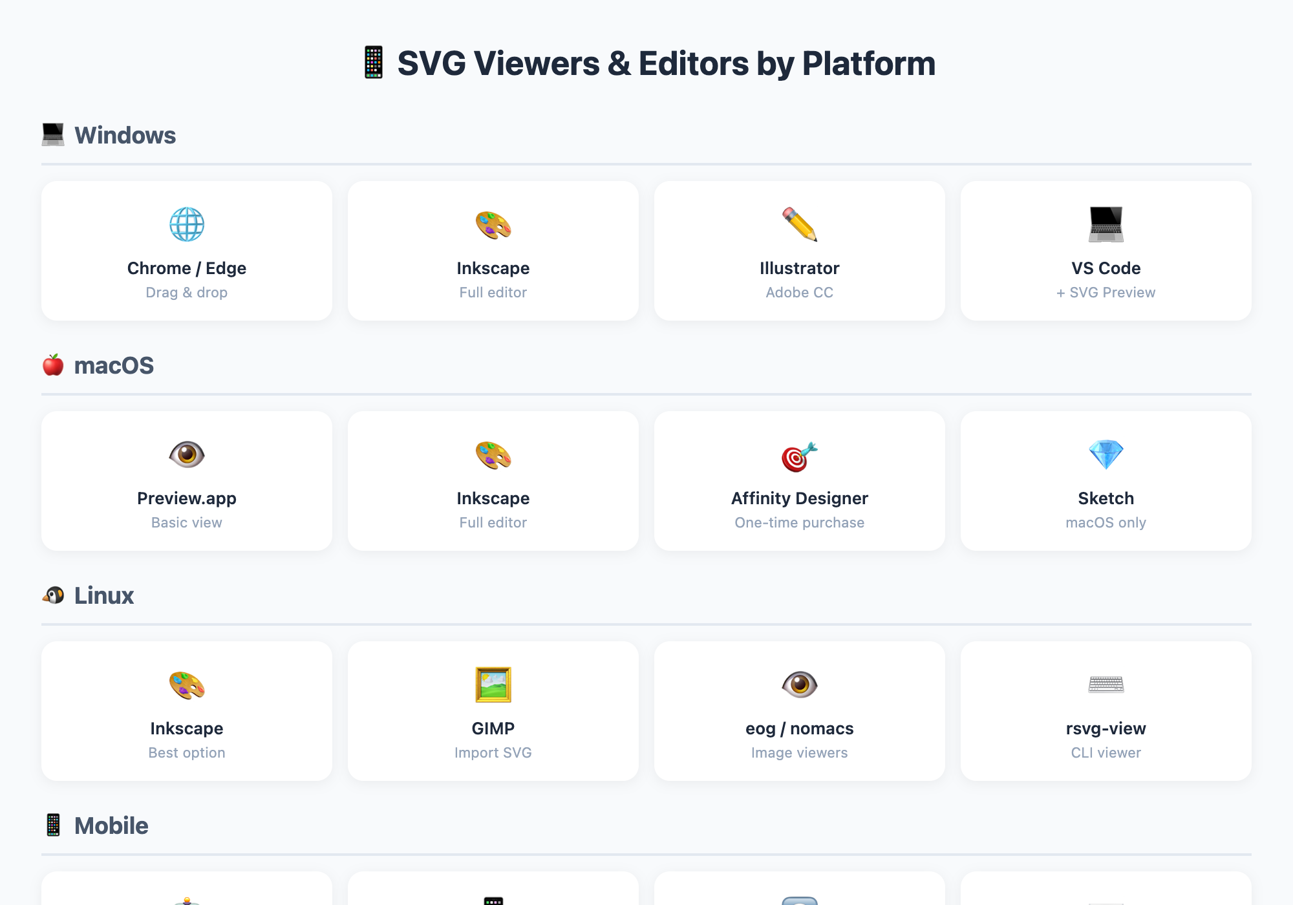The image size is (1293, 905).
Task: Click the eye icon above Preview.app
Action: pos(187,454)
